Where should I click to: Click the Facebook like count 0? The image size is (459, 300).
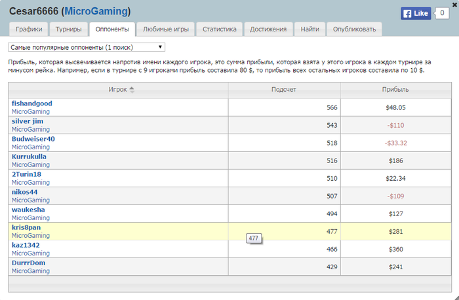click(442, 13)
